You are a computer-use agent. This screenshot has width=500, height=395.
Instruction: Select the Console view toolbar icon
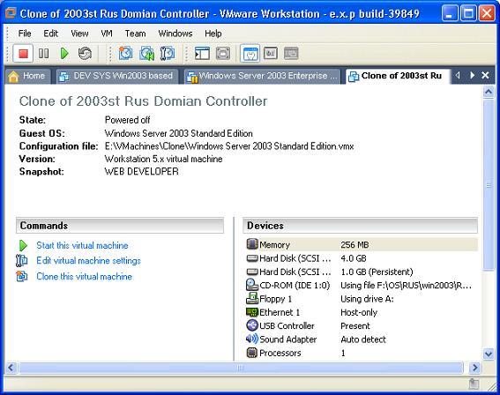coord(271,53)
